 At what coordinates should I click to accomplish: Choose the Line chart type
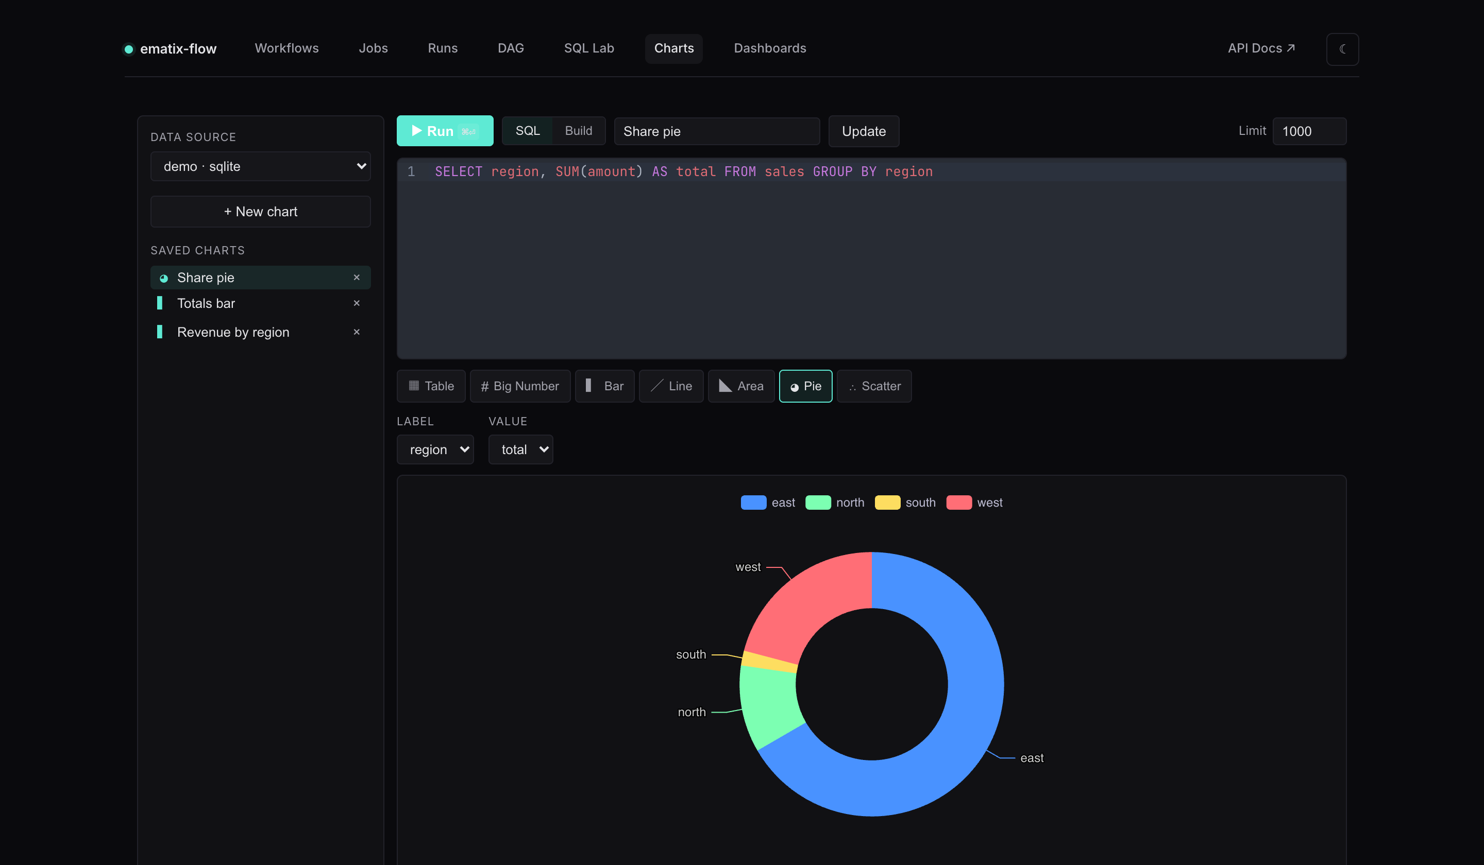(x=671, y=386)
